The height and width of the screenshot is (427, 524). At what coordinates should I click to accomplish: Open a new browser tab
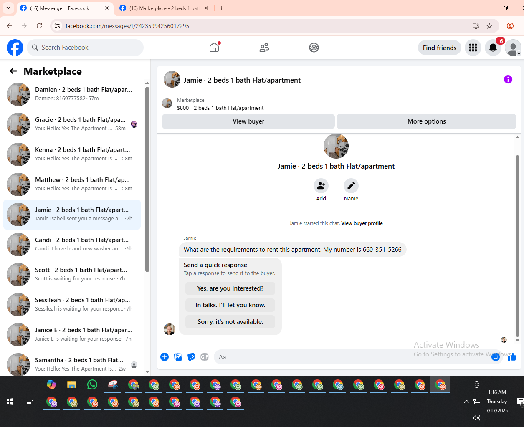[x=221, y=8]
